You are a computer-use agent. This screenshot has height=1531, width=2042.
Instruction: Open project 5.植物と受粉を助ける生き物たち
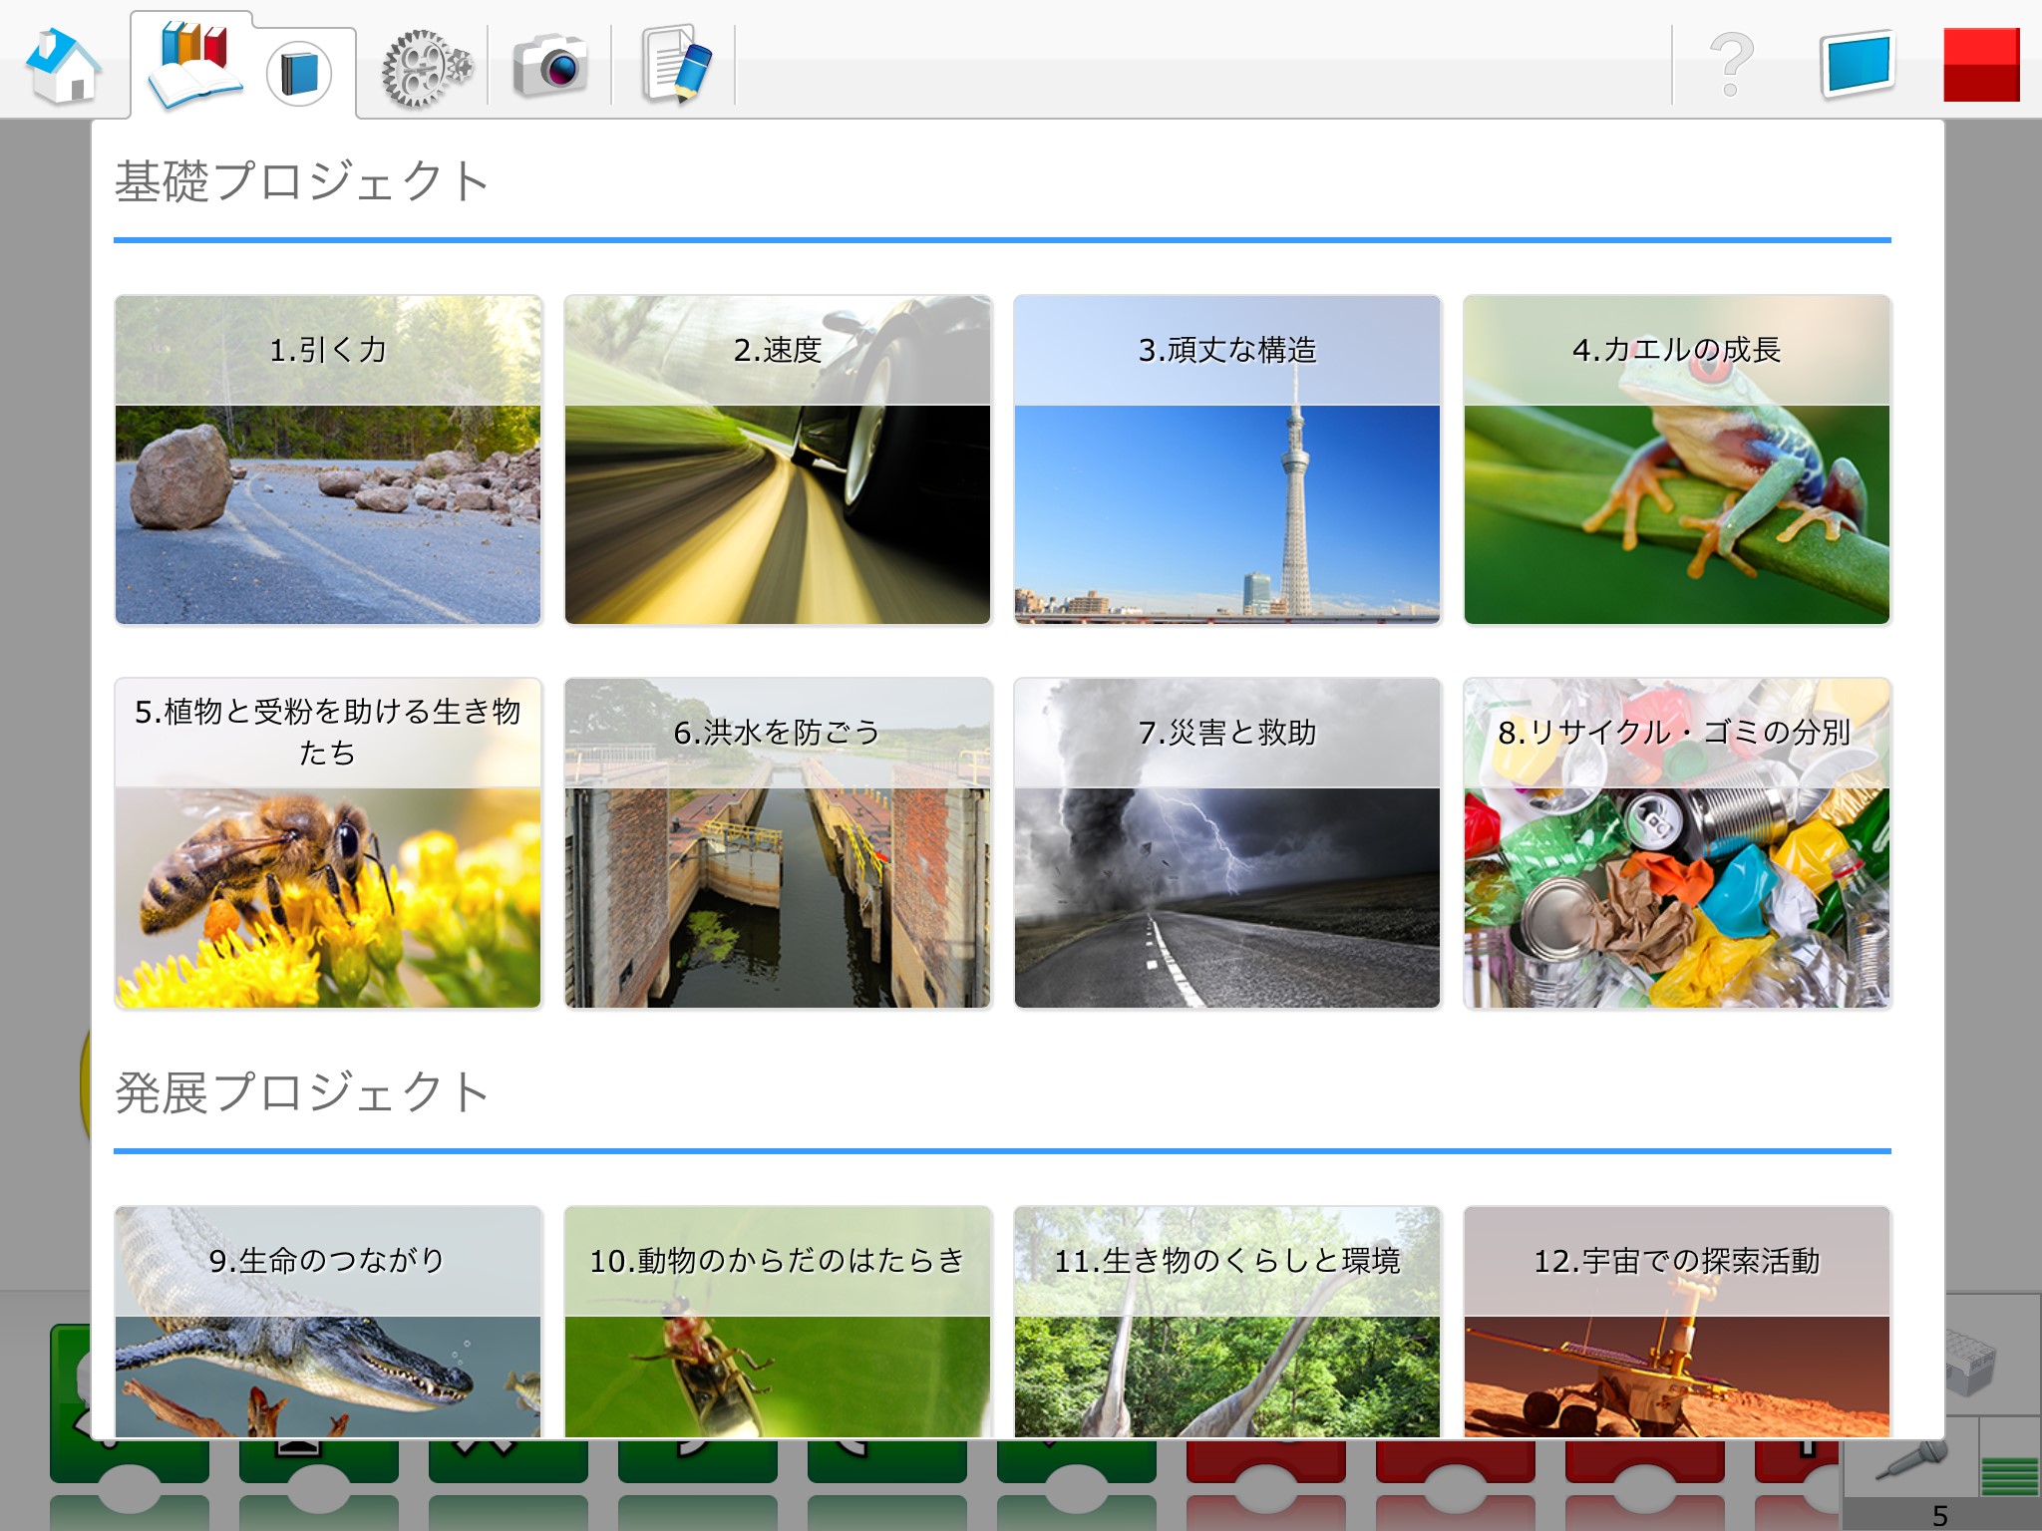tap(328, 843)
